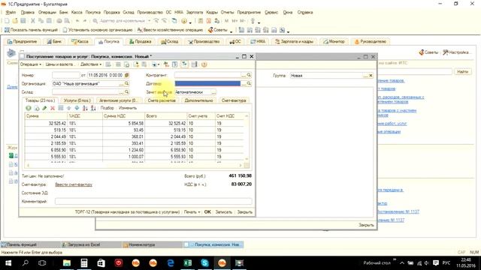Click the red Delete row icon in goods table
Image resolution: width=481 pixels, height=270 pixels.
point(53,108)
